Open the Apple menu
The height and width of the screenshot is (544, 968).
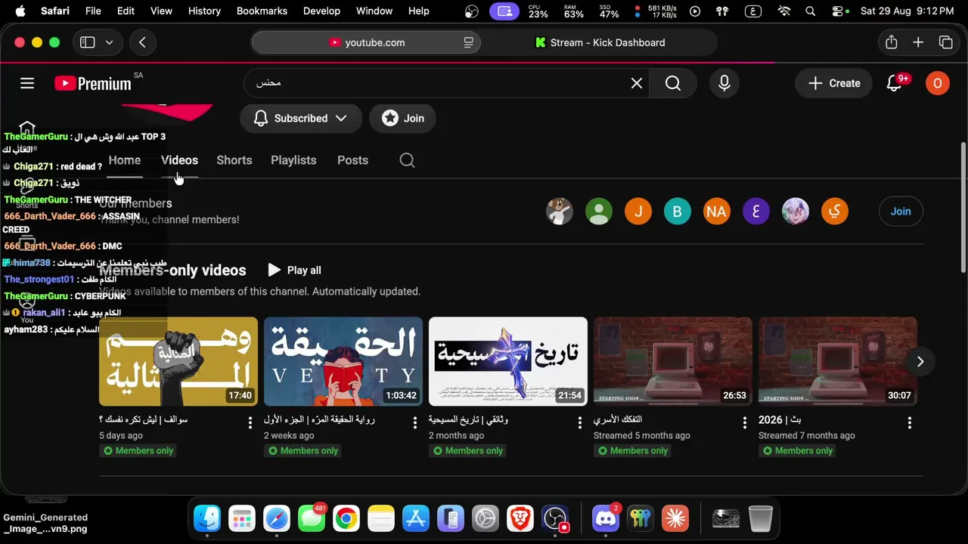click(x=20, y=11)
